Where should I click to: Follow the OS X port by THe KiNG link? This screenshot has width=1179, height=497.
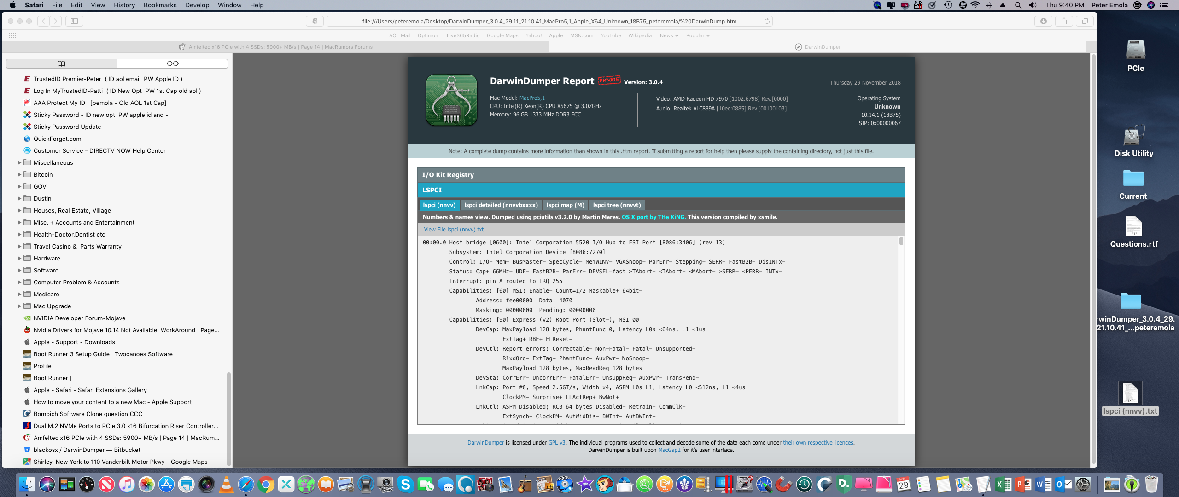coord(654,217)
